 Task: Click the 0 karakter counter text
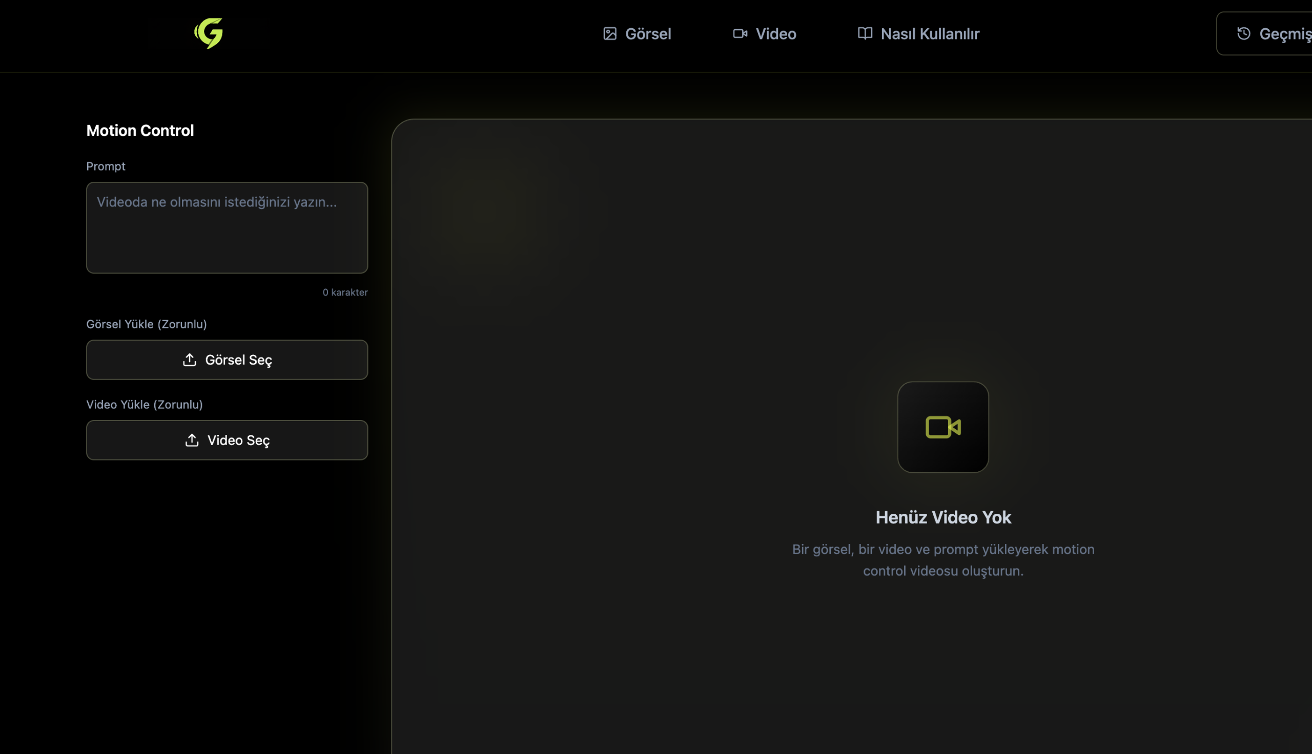[x=345, y=292]
